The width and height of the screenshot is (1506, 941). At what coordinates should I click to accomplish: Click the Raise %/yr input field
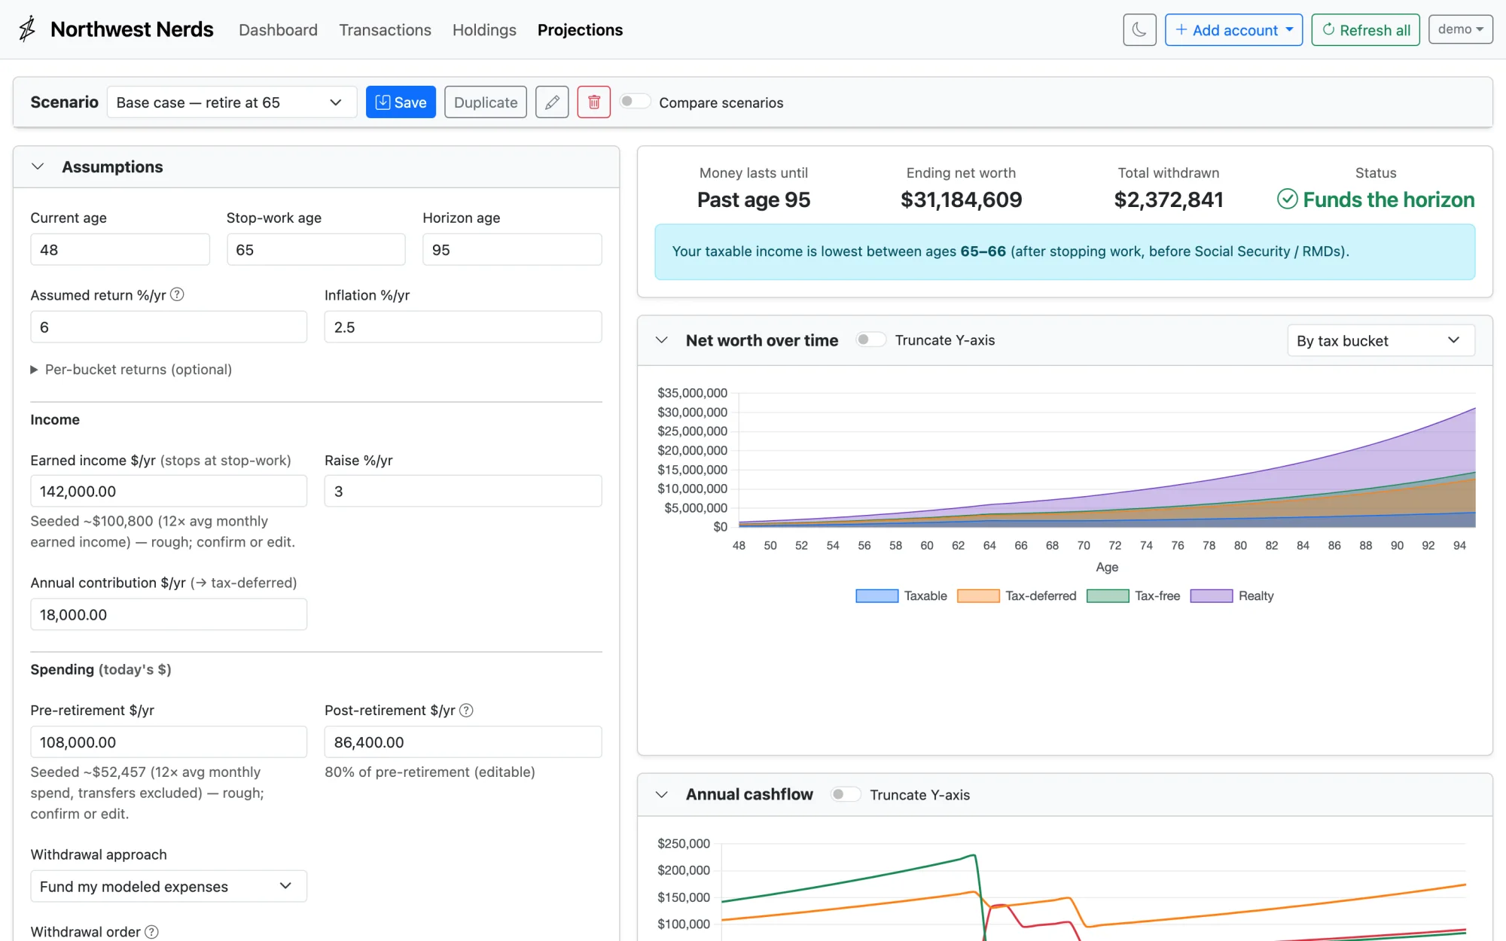click(463, 491)
